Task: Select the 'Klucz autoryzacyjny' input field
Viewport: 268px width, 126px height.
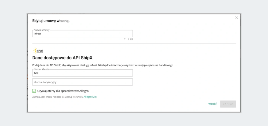Action: click(x=82, y=82)
